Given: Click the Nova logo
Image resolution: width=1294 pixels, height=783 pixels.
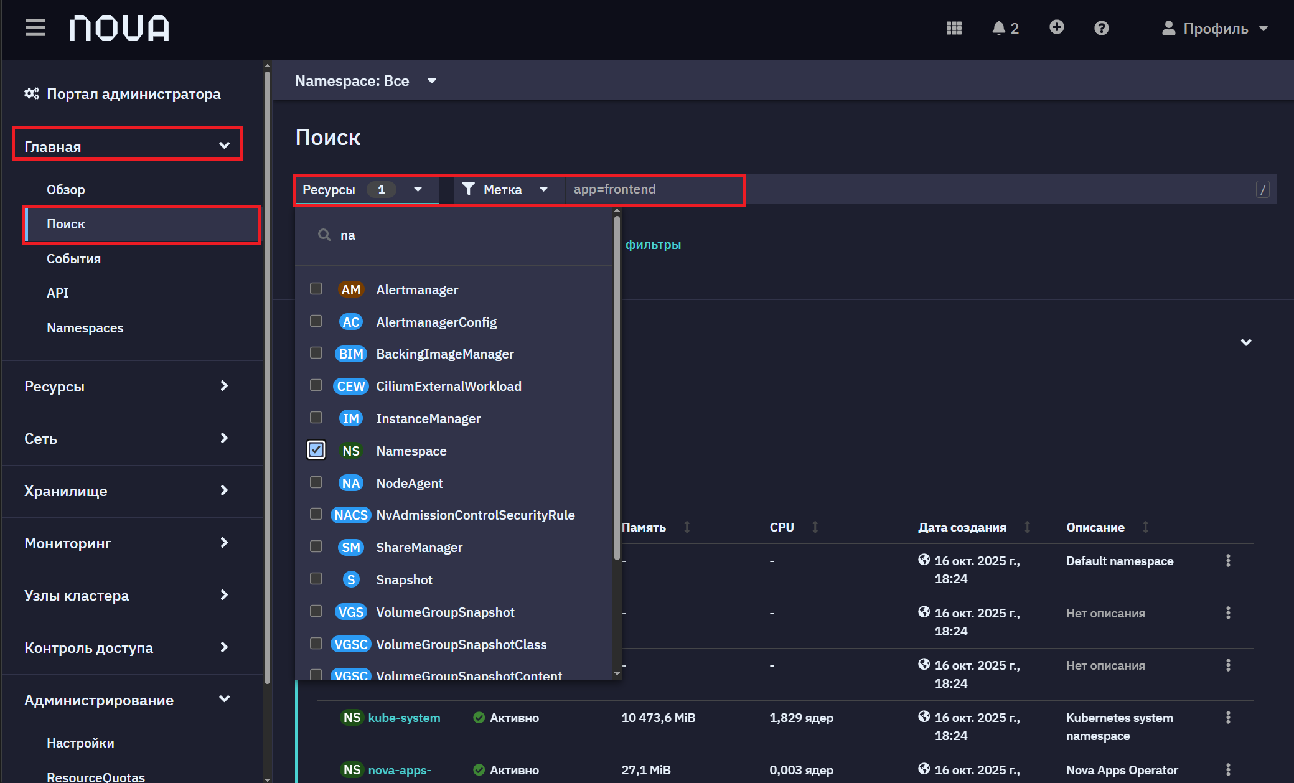Looking at the screenshot, I should point(119,28).
